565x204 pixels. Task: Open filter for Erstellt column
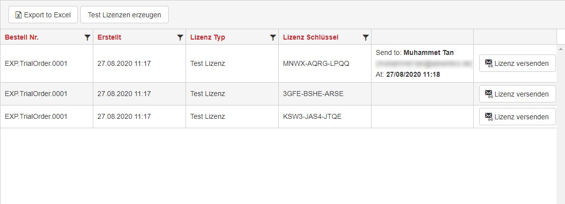click(x=180, y=38)
